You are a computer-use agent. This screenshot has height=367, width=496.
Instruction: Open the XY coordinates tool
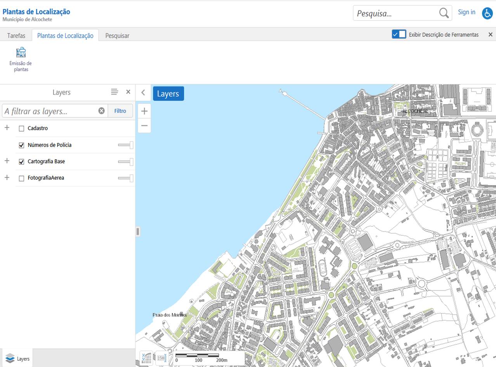(147, 358)
